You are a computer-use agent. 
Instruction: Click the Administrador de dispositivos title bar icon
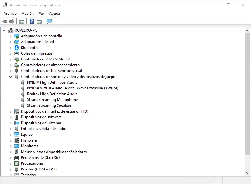[5, 5]
